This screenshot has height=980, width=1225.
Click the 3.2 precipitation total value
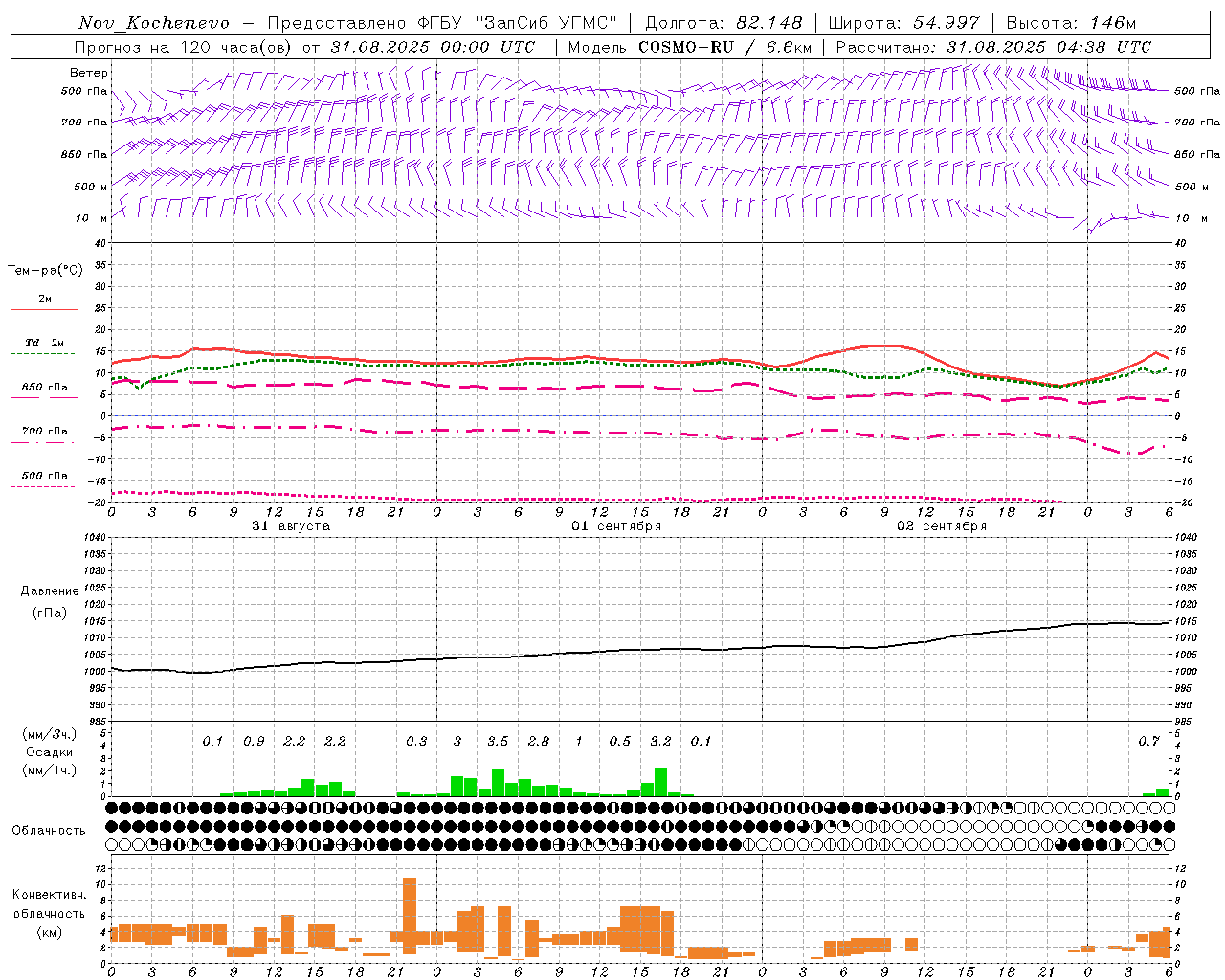pyautogui.click(x=660, y=742)
